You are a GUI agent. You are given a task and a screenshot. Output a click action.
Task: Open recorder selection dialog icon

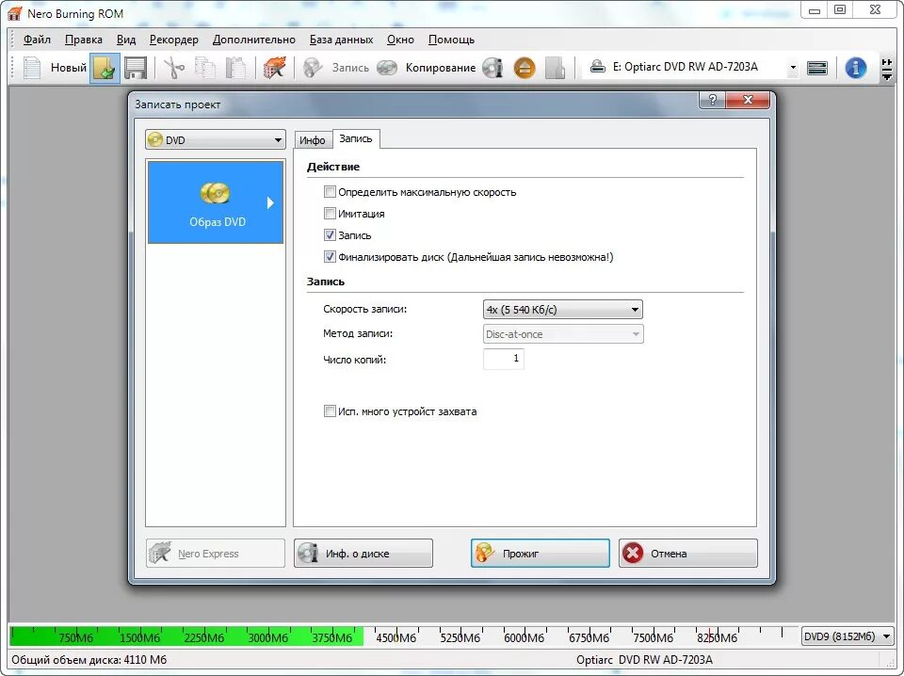(x=817, y=68)
